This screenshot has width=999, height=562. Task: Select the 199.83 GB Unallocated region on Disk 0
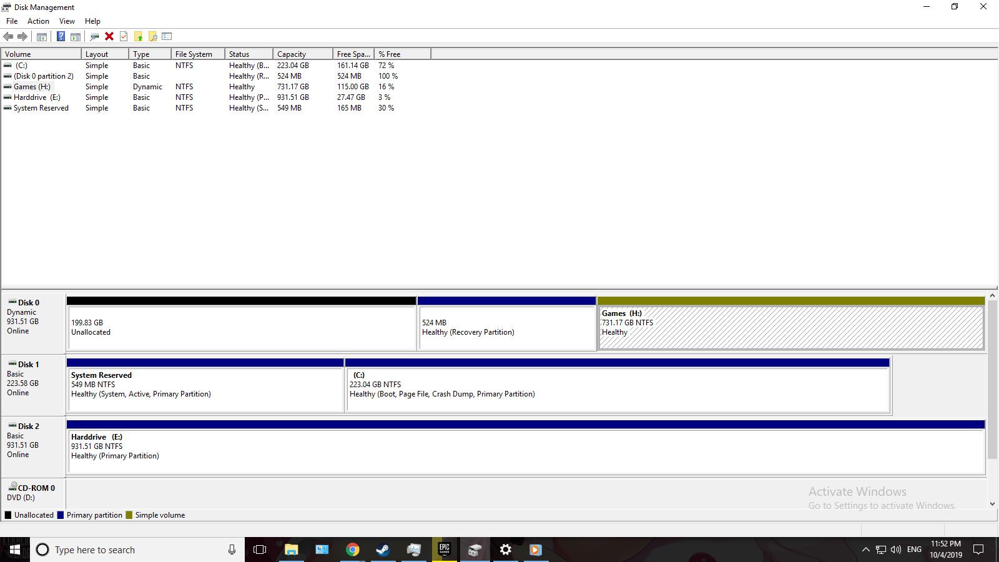pos(241,327)
